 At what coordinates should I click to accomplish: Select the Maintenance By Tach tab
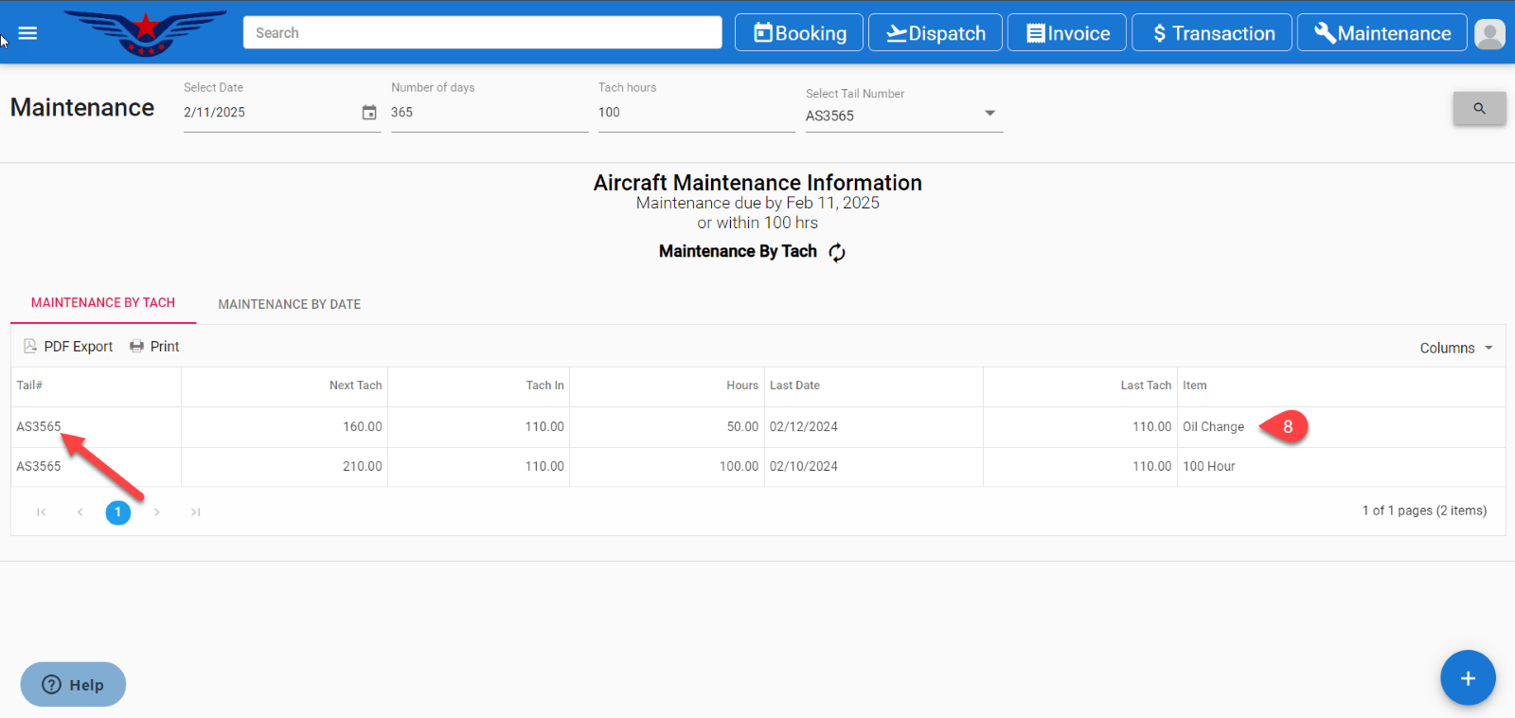[x=103, y=303]
